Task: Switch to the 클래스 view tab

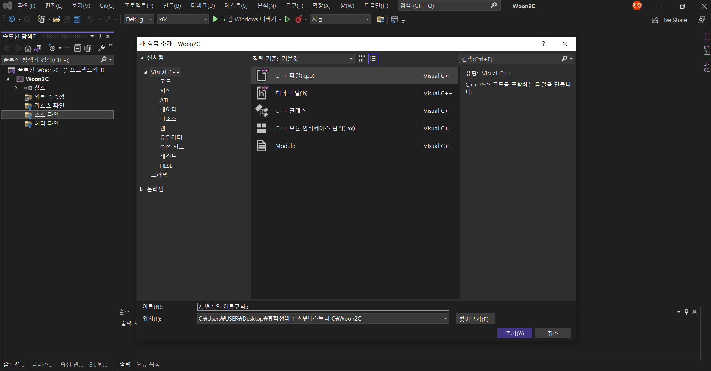Action: [x=42, y=364]
